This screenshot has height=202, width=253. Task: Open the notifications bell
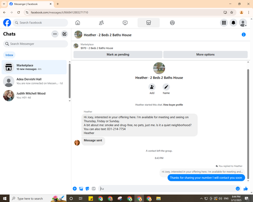pos(233,23)
